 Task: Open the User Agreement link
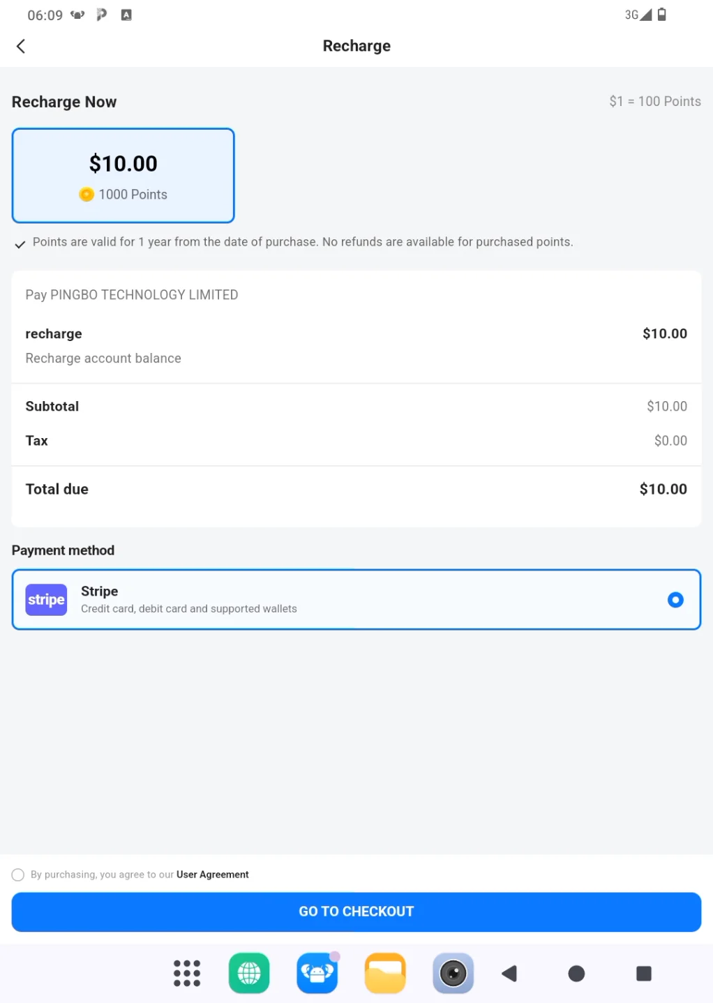coord(212,875)
